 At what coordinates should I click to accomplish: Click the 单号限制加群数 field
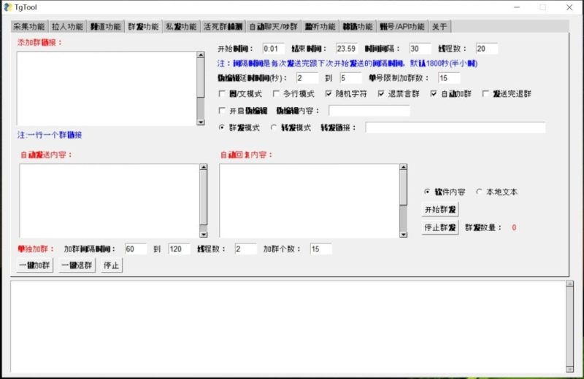click(x=449, y=78)
